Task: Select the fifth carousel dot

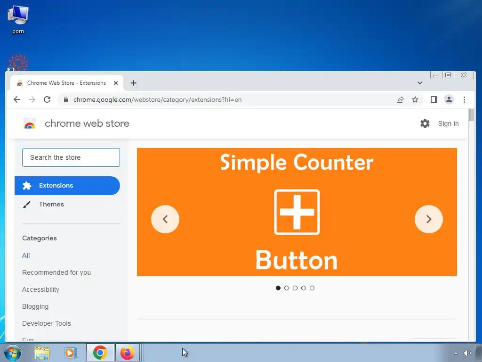Action: click(x=312, y=288)
